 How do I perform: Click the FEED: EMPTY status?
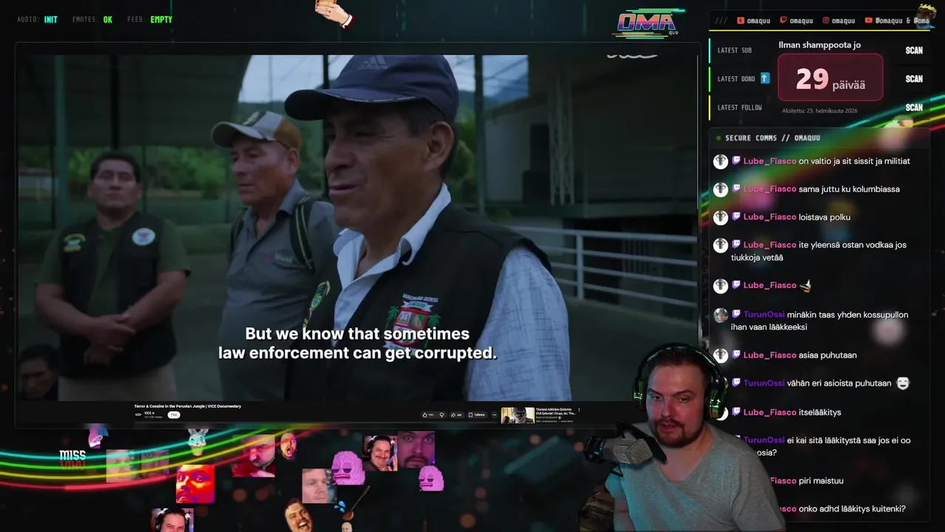(x=150, y=20)
